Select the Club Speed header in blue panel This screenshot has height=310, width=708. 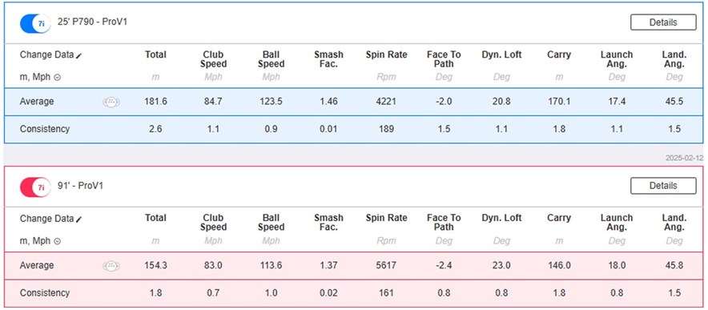point(213,59)
